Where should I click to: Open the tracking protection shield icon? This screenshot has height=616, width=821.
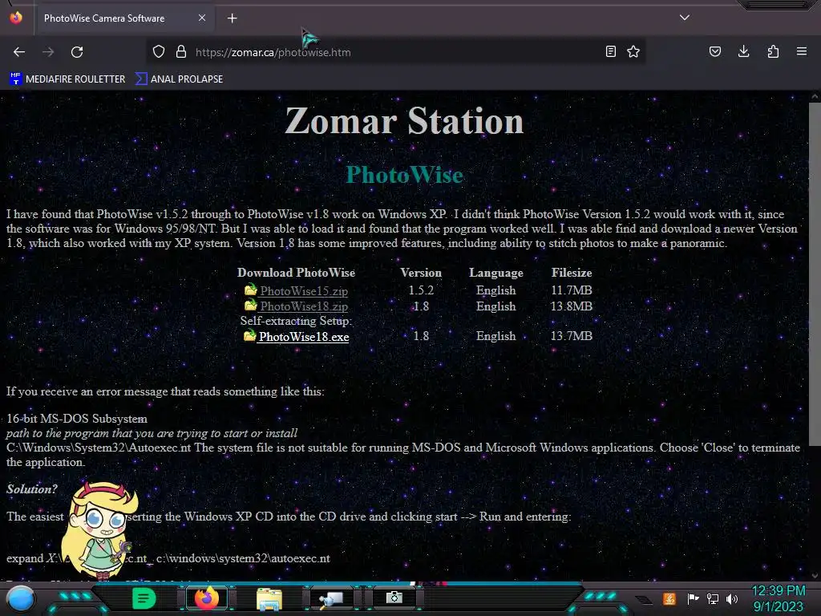point(159,51)
